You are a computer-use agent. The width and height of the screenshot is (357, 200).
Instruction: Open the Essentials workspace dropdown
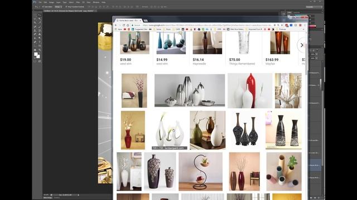[314, 7]
